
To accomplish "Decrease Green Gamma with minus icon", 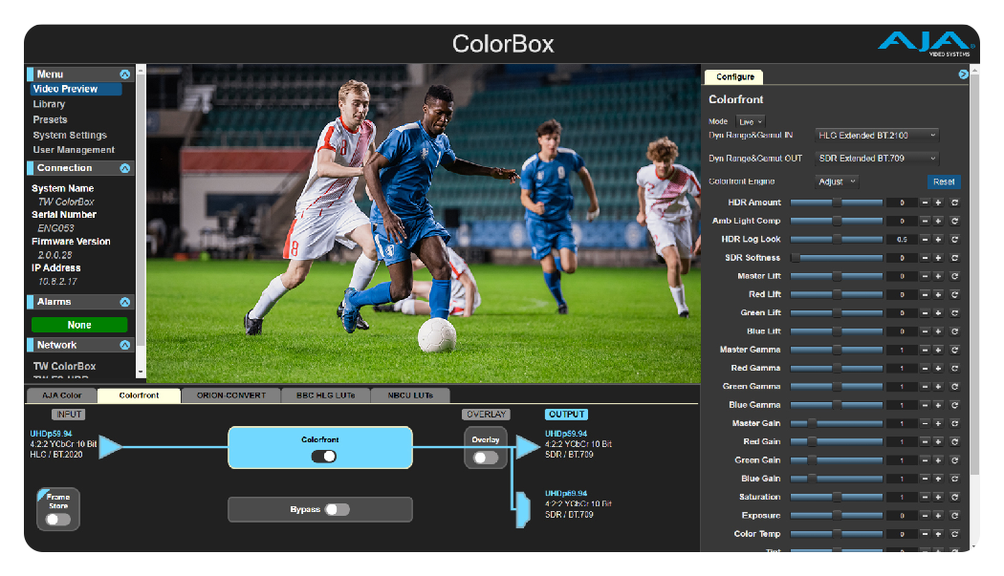I will click(925, 387).
